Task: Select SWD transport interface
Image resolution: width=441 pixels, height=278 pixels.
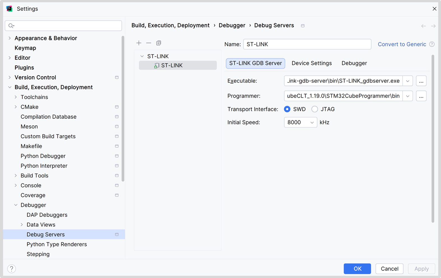Action: tap(287, 109)
